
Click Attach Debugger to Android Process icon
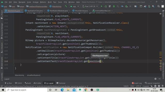[126, 6]
